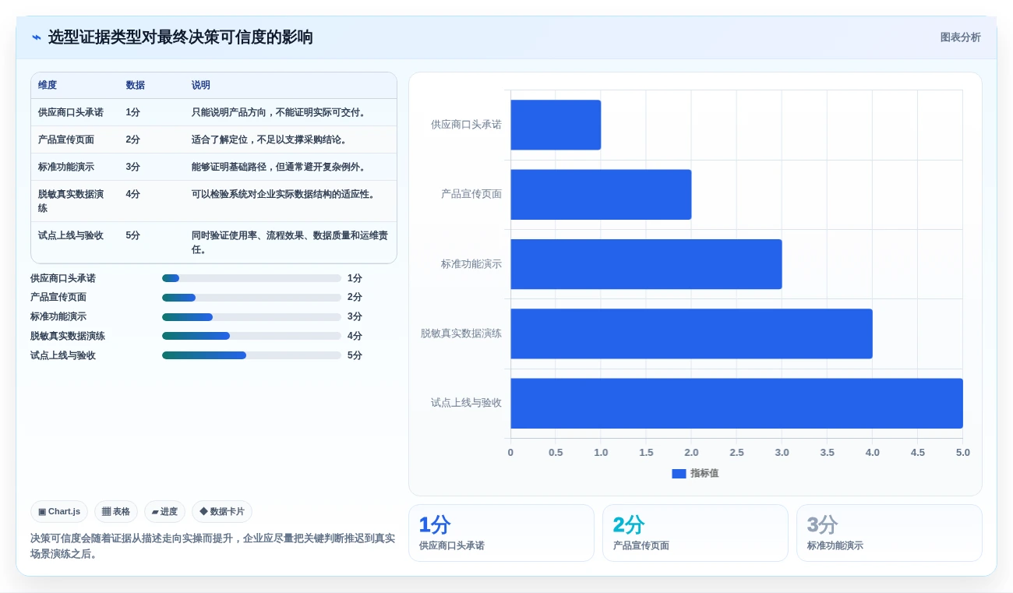The width and height of the screenshot is (1013, 593).
Task: Select the 进度 tag chip
Action: click(x=164, y=512)
